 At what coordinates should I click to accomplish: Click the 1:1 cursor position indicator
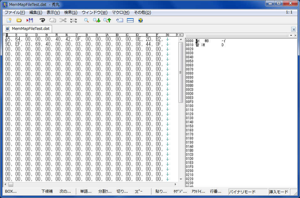(289, 12)
